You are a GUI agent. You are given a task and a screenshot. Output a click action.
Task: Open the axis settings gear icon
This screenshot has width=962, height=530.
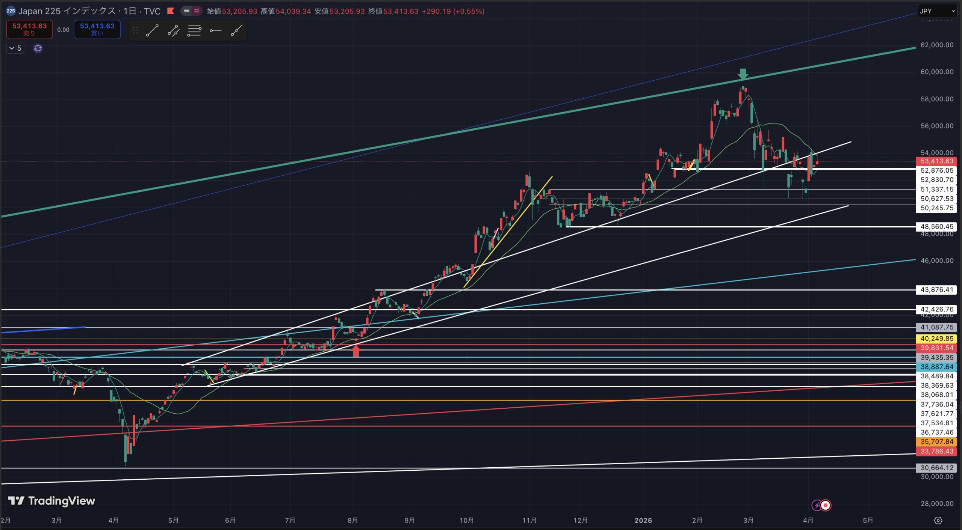(x=938, y=520)
